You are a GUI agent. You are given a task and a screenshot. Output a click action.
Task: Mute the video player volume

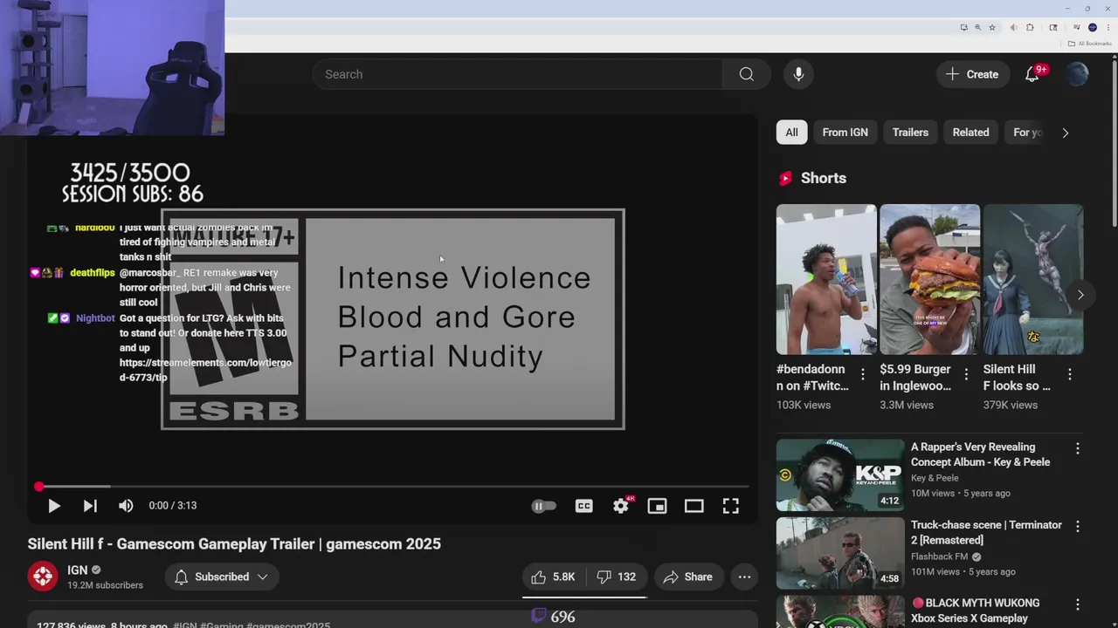126,506
